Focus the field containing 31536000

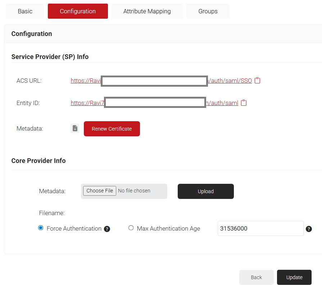[x=260, y=228]
